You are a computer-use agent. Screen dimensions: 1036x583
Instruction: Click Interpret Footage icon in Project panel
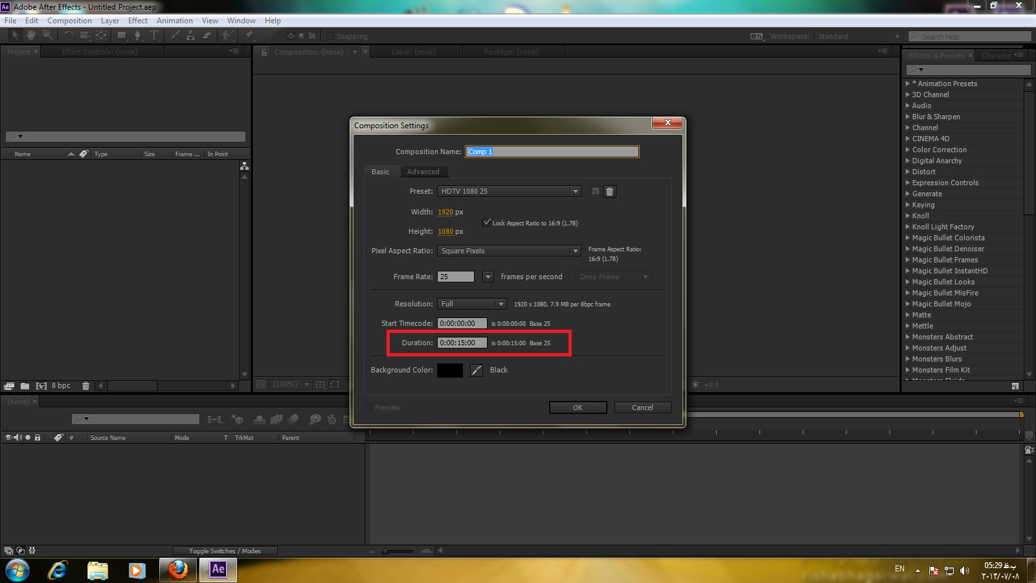[x=9, y=386]
